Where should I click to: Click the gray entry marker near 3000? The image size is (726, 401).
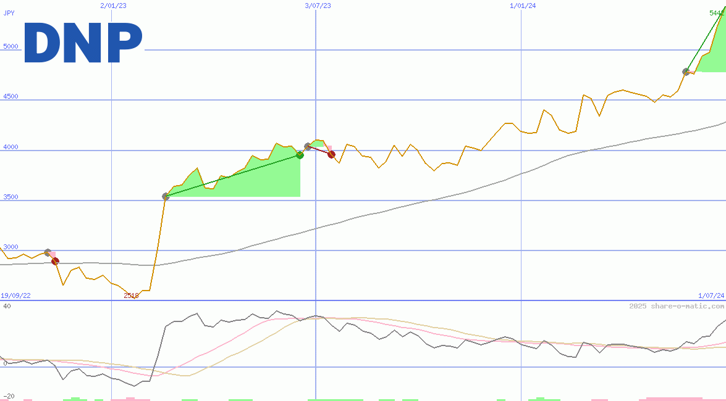48,252
